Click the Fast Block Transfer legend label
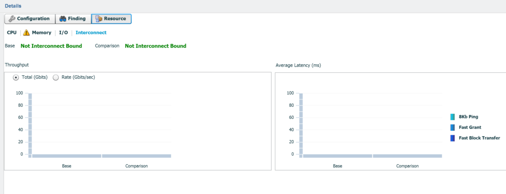 coord(479,138)
